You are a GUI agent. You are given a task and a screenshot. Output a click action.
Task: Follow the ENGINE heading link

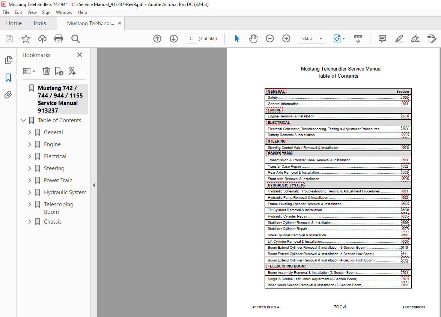(x=274, y=110)
